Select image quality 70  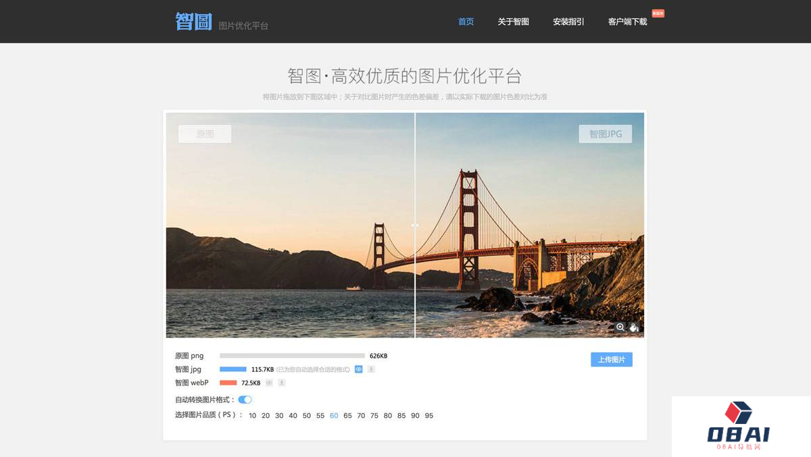tap(361, 416)
